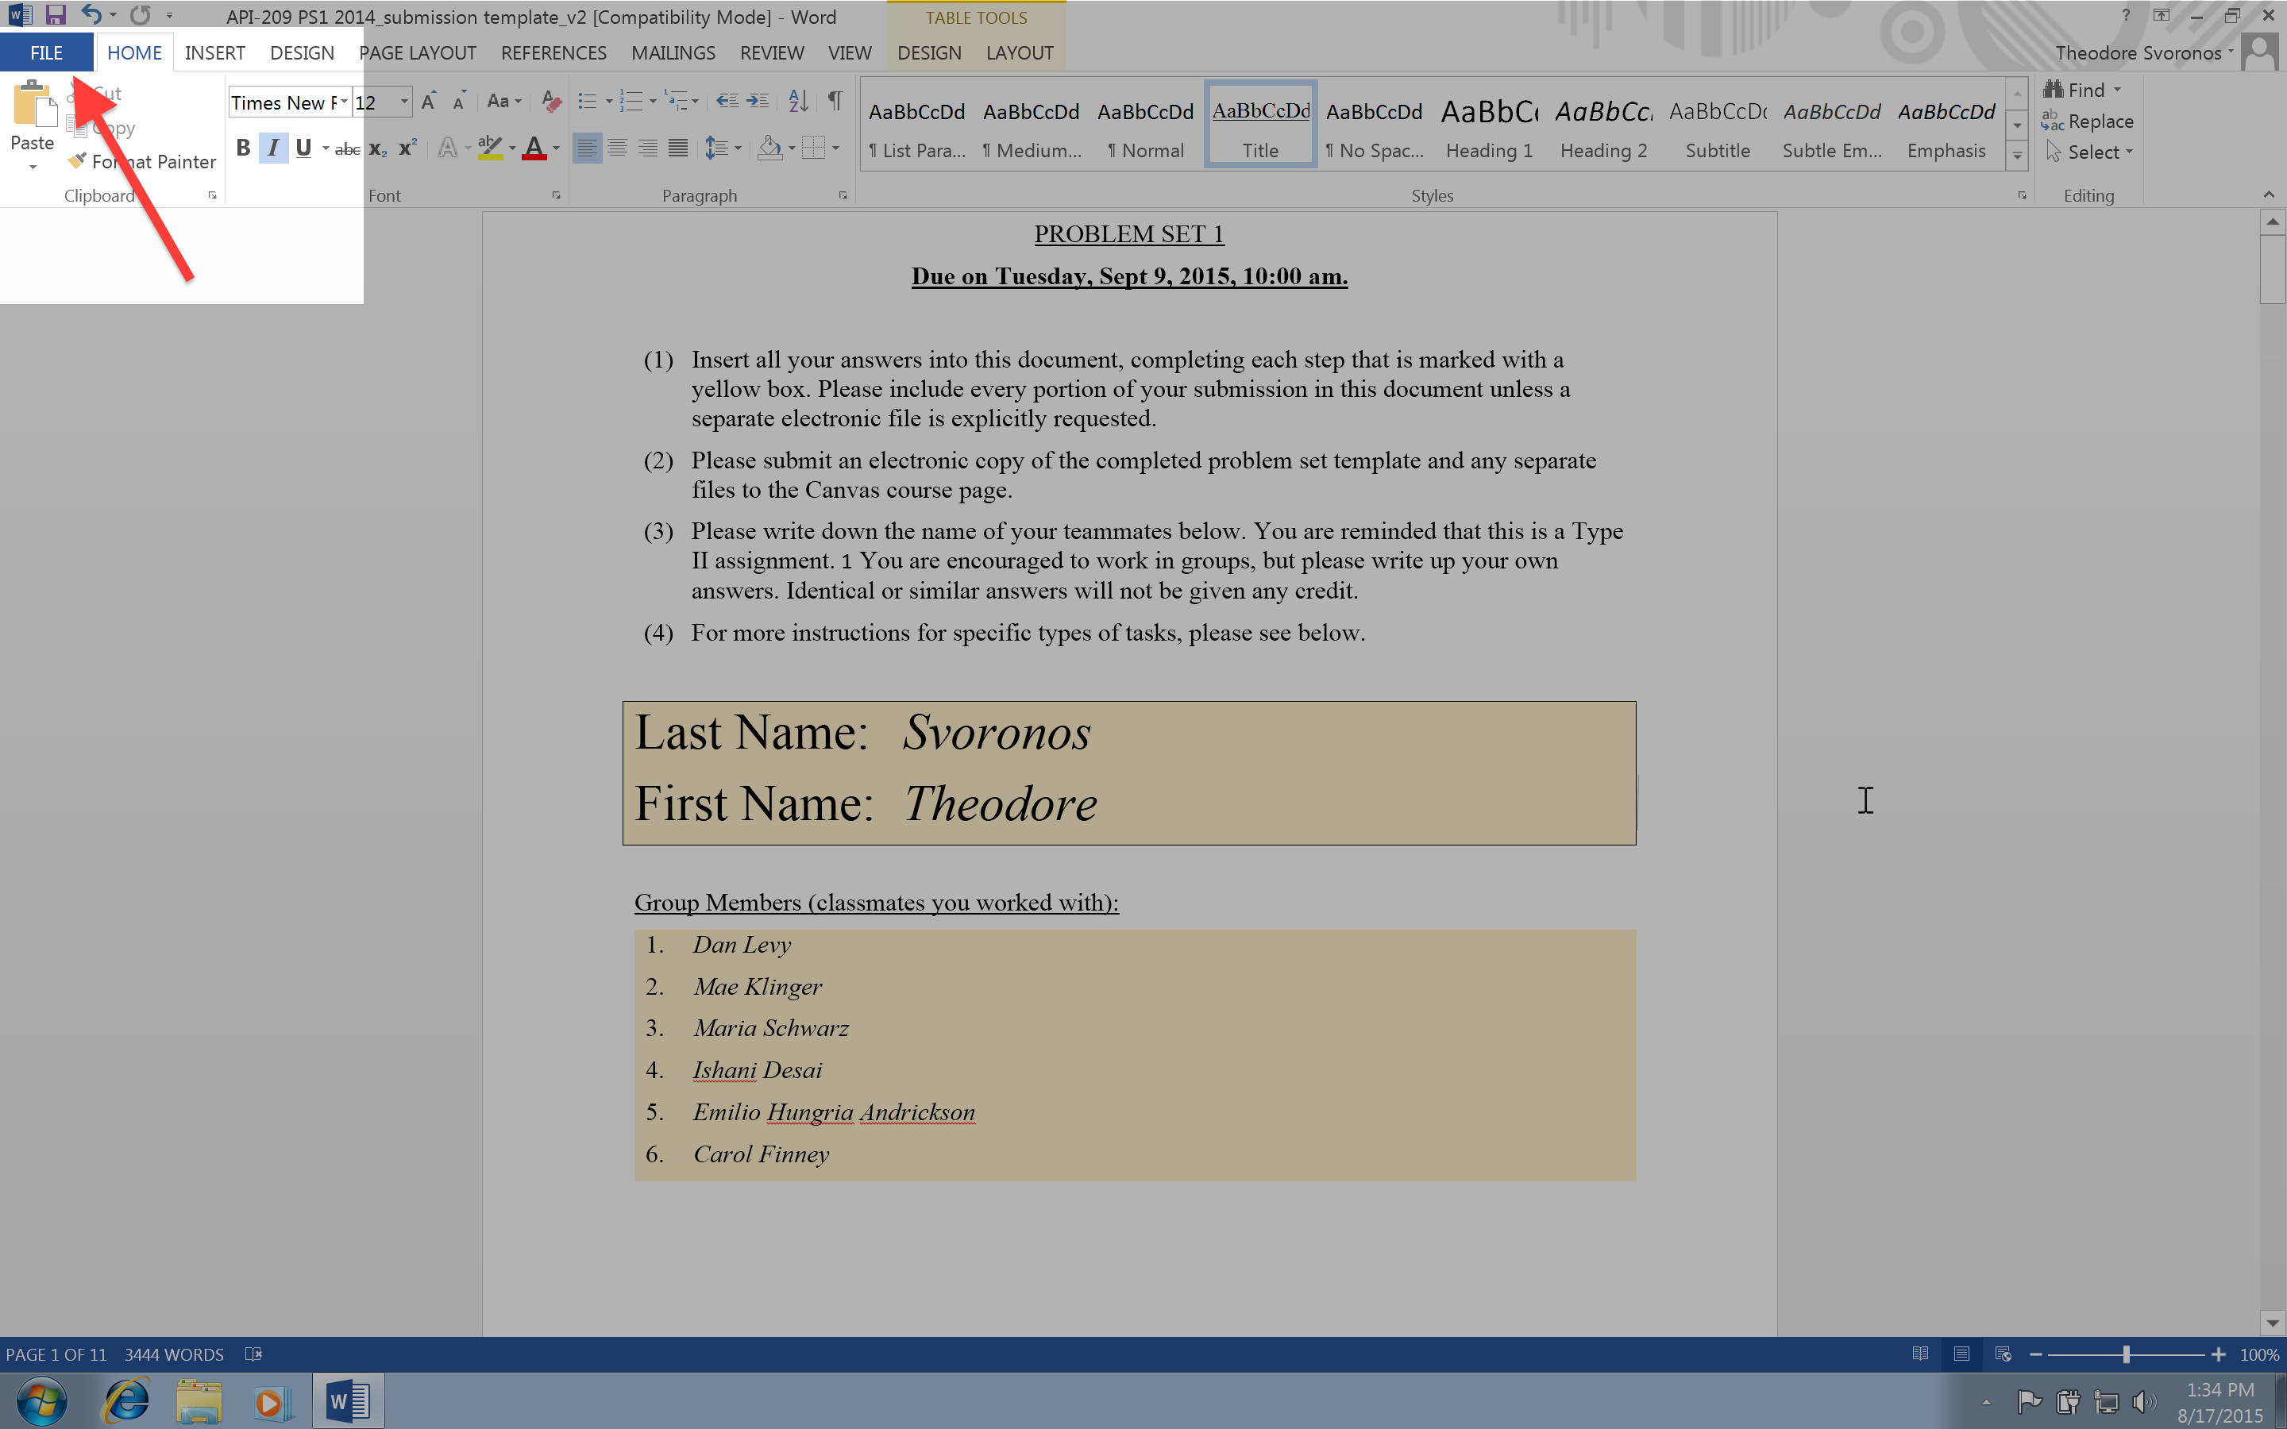Open the font size dropdown
This screenshot has width=2287, height=1429.
tap(403, 101)
